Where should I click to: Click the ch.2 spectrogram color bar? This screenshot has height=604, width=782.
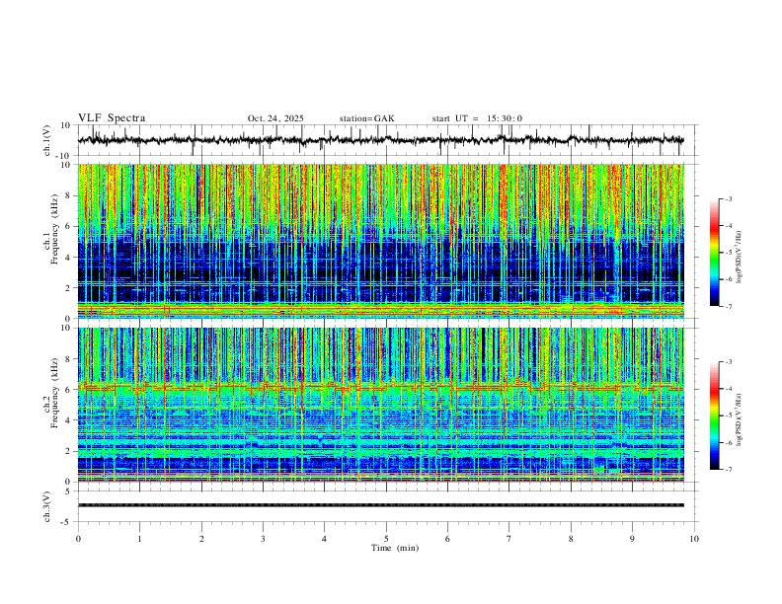[715, 415]
